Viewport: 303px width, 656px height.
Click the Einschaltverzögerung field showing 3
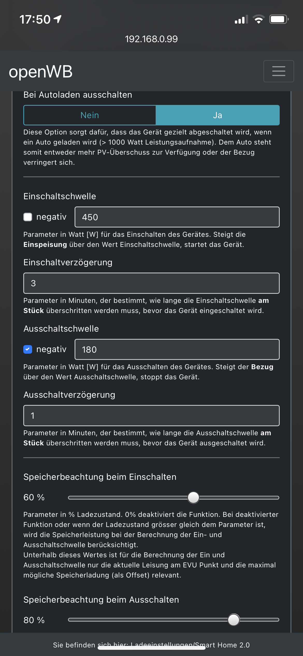coord(151,283)
